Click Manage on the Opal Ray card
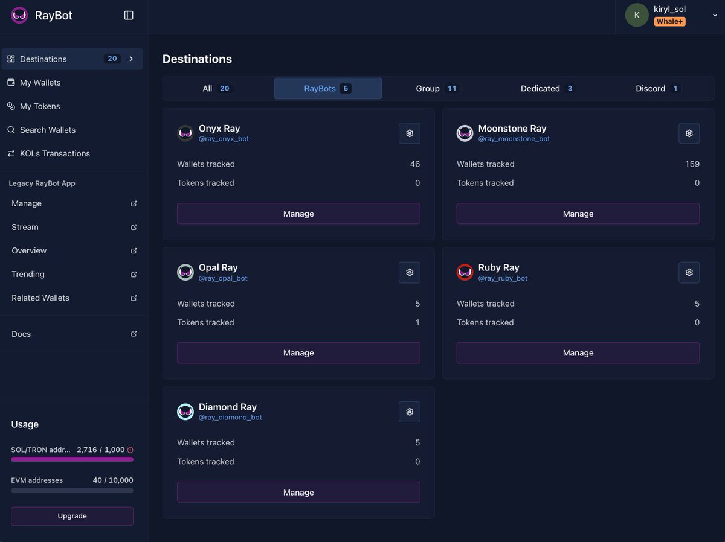Image resolution: width=725 pixels, height=542 pixels. pyautogui.click(x=298, y=352)
